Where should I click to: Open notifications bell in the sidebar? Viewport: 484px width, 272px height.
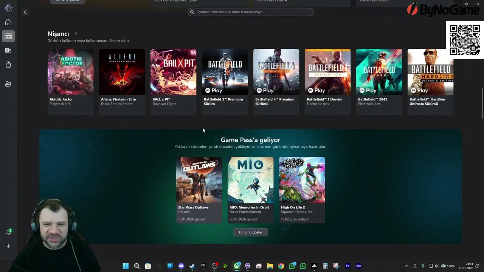[8, 232]
